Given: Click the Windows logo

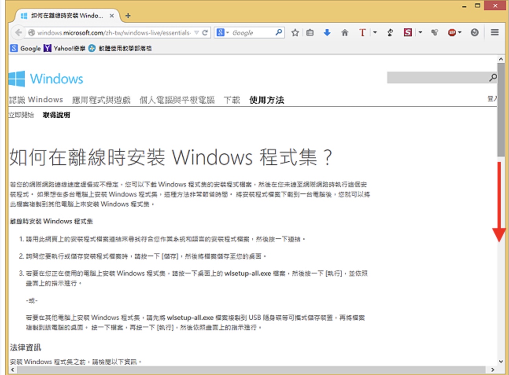Looking at the screenshot, I should pos(46,79).
